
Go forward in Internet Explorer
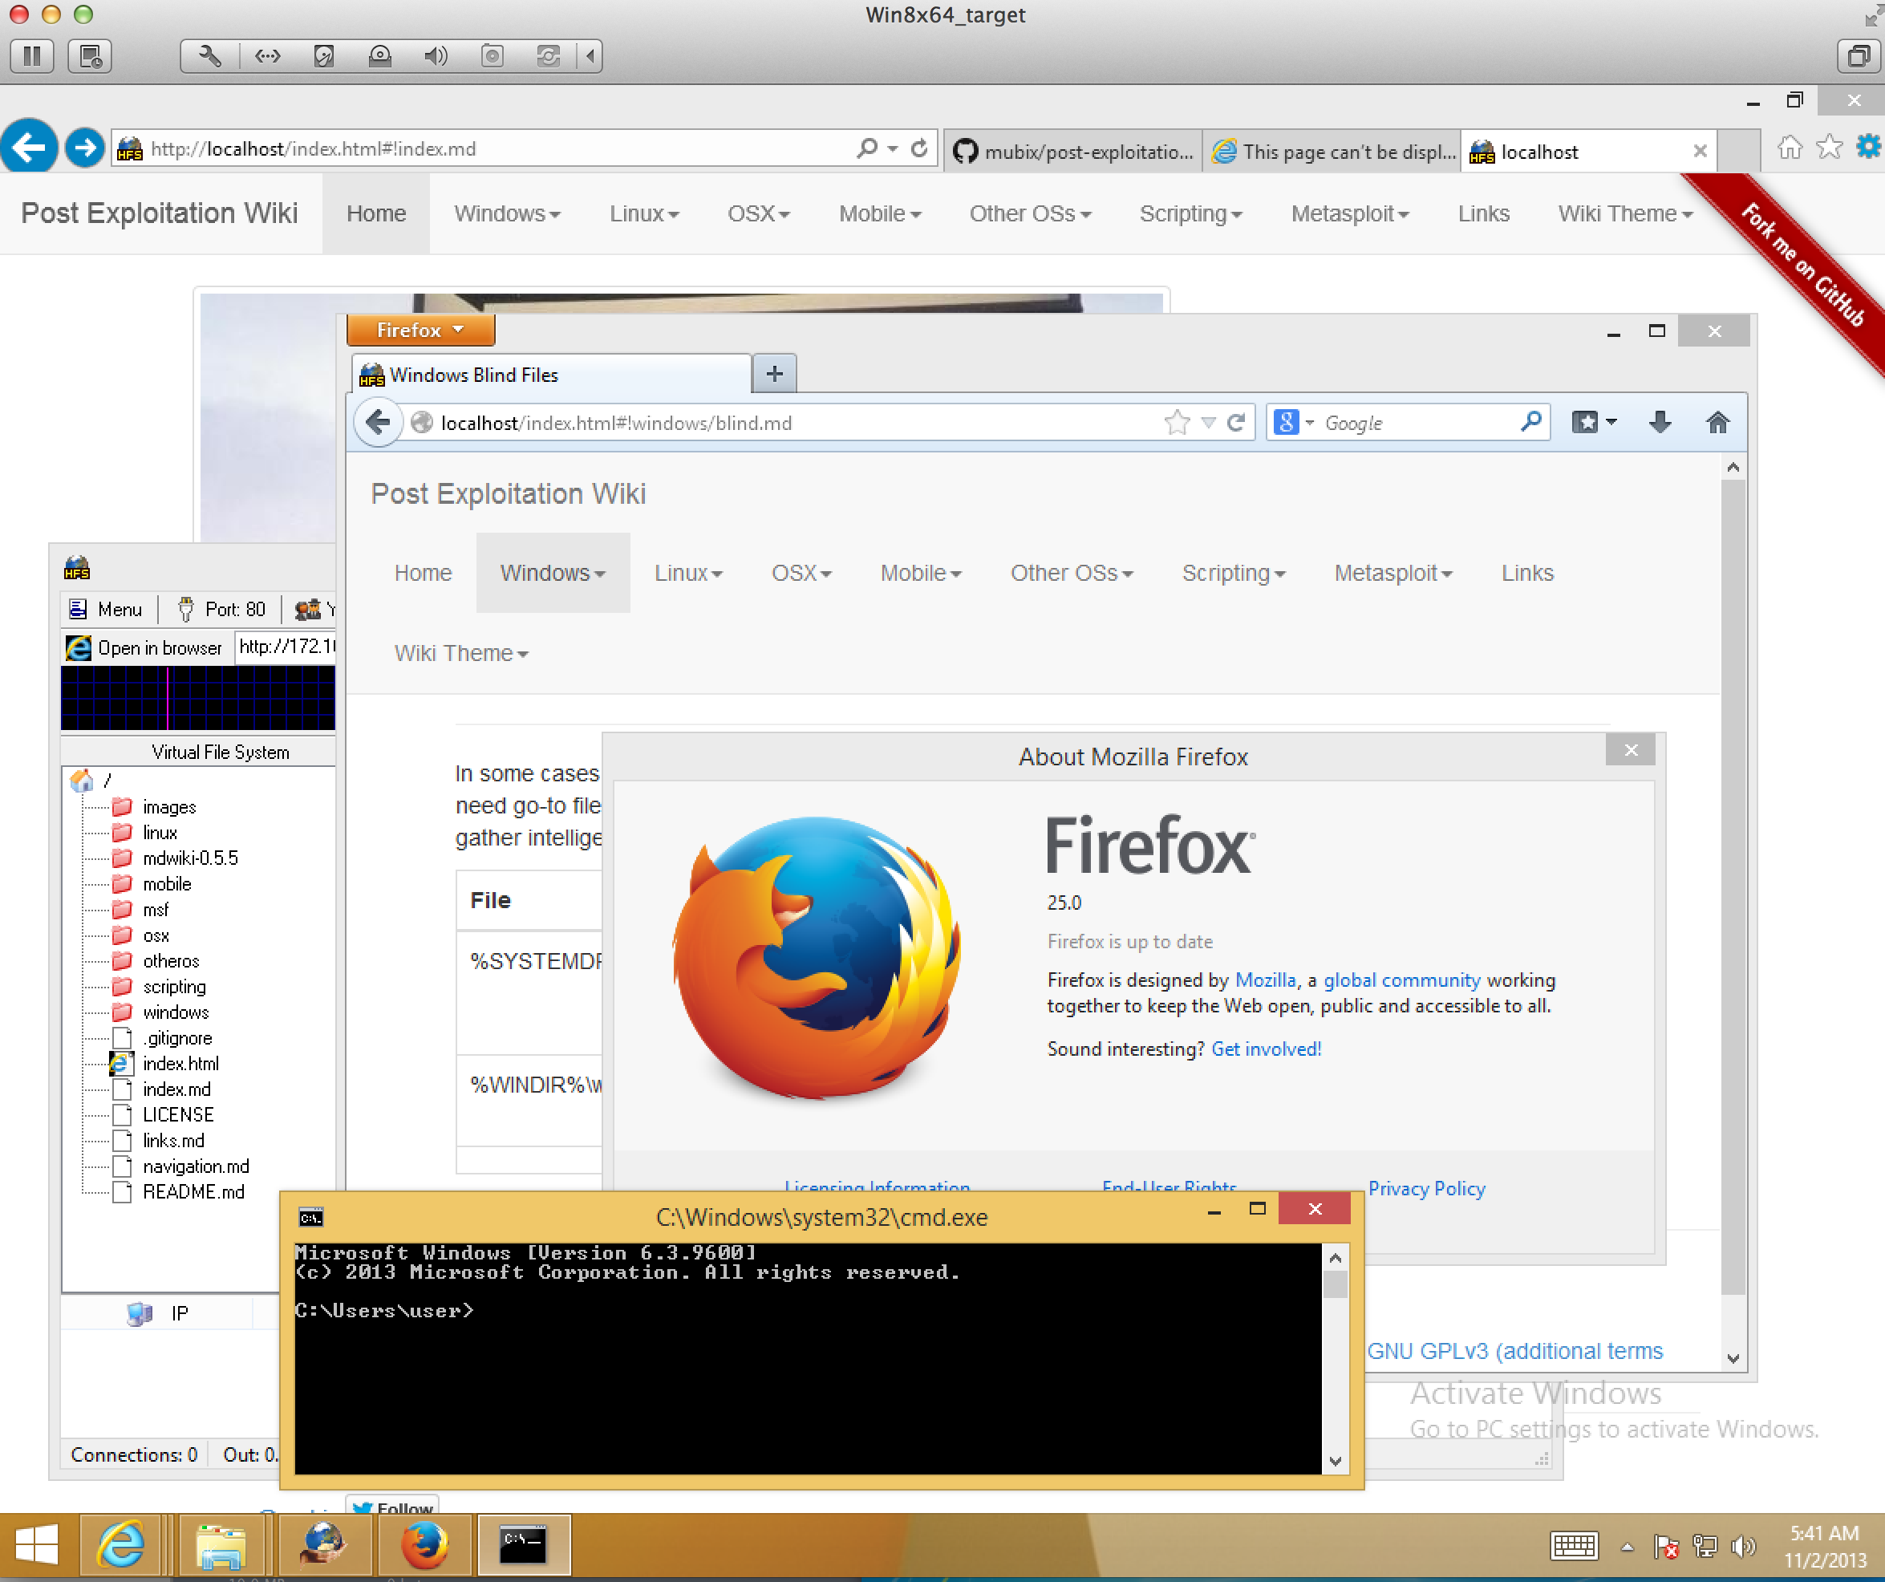(85, 148)
